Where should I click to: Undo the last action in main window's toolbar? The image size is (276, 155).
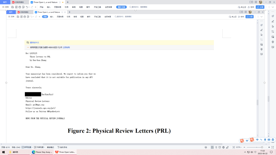27,7
